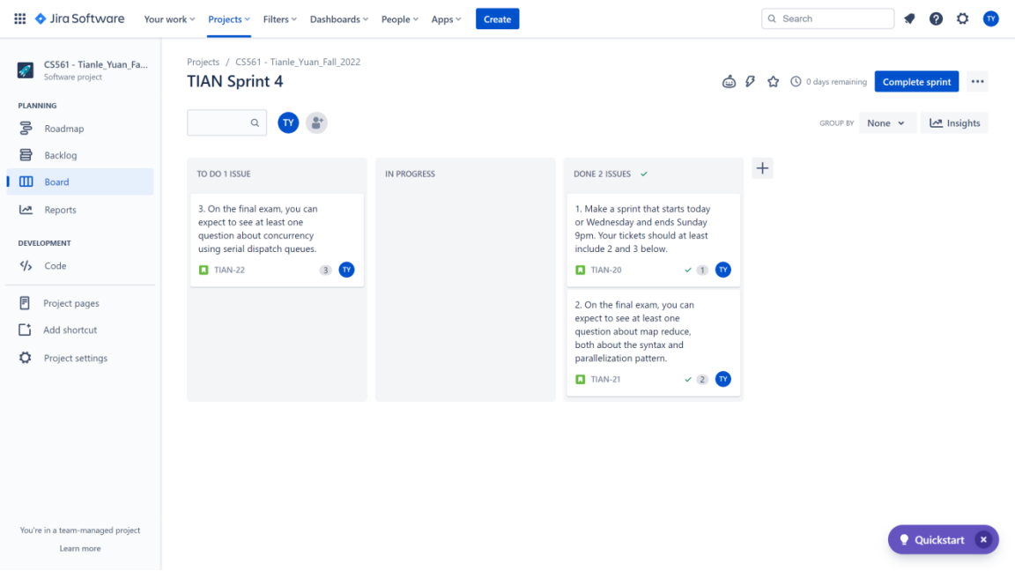Click the TIAN-22 issue key
The image size is (1015, 571).
(230, 270)
